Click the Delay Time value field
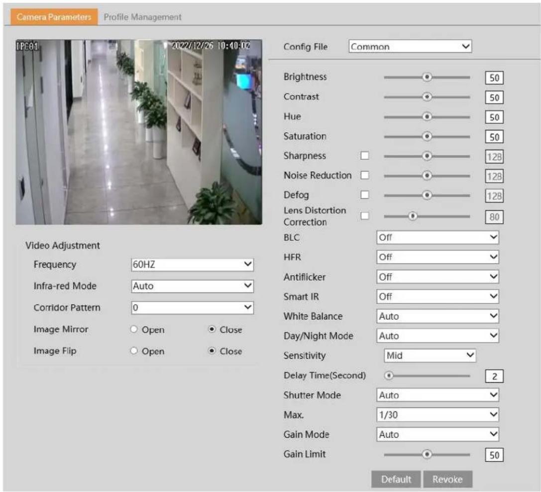Screen dimensions: 541x492 click(494, 376)
